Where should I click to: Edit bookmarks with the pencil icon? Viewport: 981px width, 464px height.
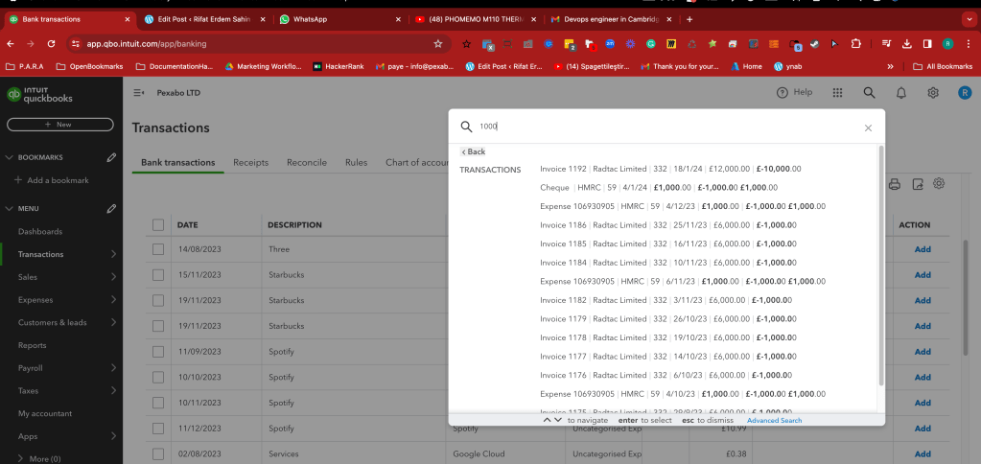(111, 157)
